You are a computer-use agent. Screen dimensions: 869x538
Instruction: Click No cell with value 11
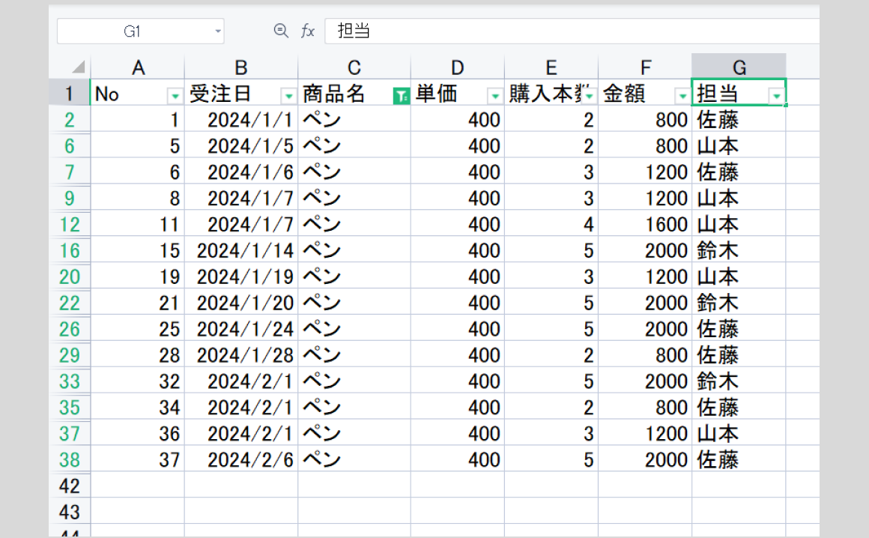pyautogui.click(x=137, y=224)
